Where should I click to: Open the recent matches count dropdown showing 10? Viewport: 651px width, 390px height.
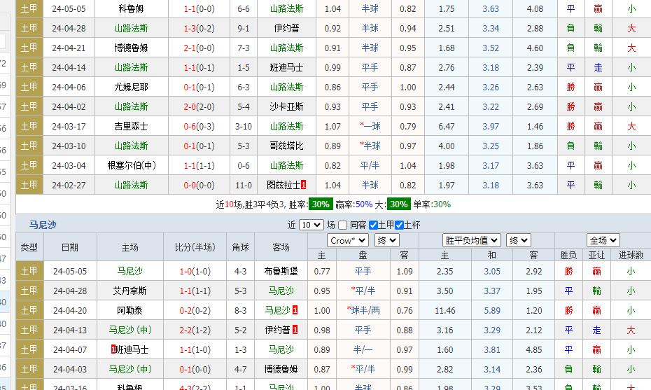coord(311,225)
